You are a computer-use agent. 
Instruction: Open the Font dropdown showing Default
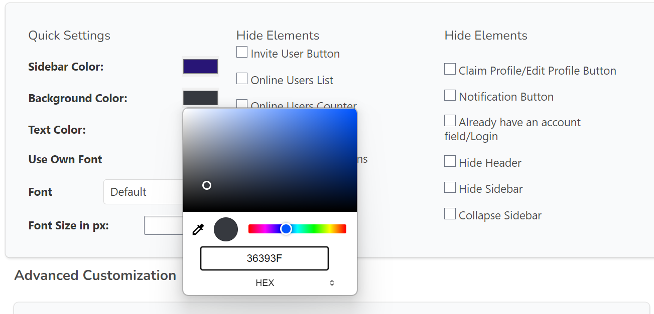[144, 192]
